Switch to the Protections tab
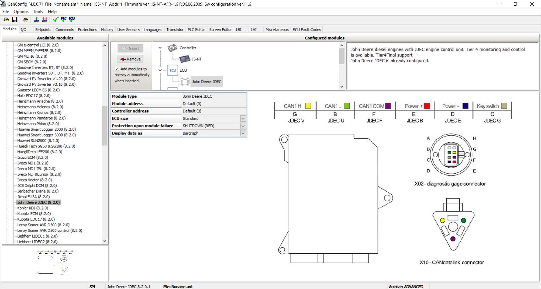Viewport: 541px width, 289px height. 87,29
